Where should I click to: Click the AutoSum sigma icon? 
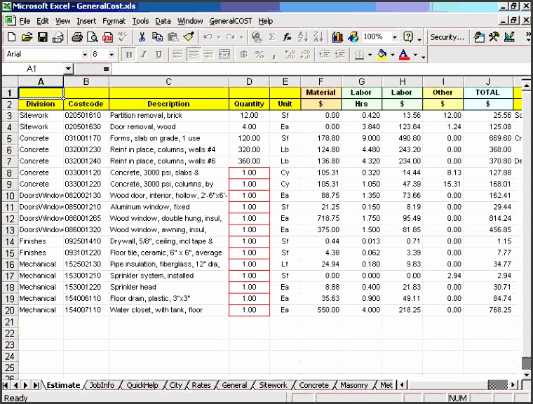tap(272, 37)
